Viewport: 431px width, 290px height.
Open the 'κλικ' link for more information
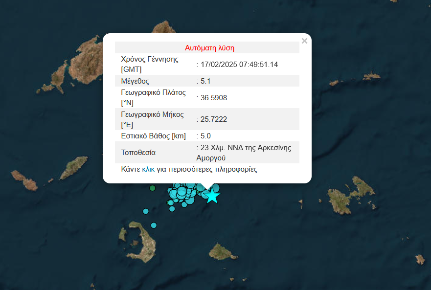coord(148,170)
